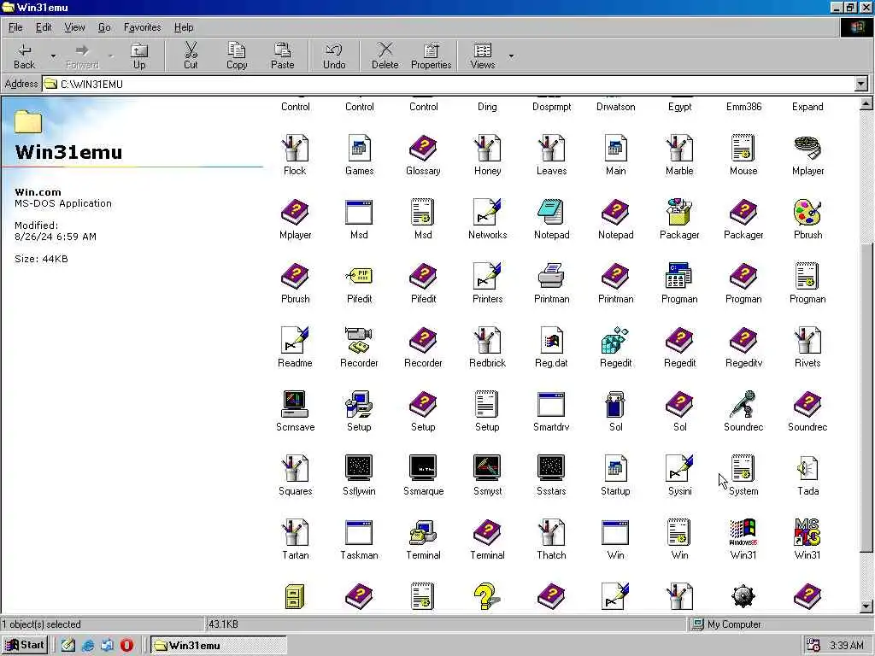The width and height of the screenshot is (875, 656).
Task: Select the Sysini document icon
Action: coord(679,469)
